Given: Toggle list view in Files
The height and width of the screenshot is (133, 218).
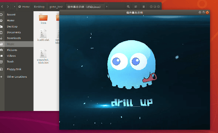Looking at the screenshot, I should (x=136, y=7).
